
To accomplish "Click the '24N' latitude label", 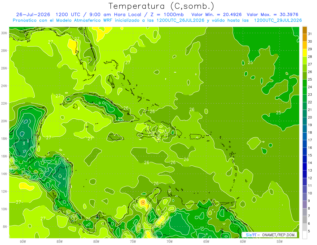I will 4,86.
